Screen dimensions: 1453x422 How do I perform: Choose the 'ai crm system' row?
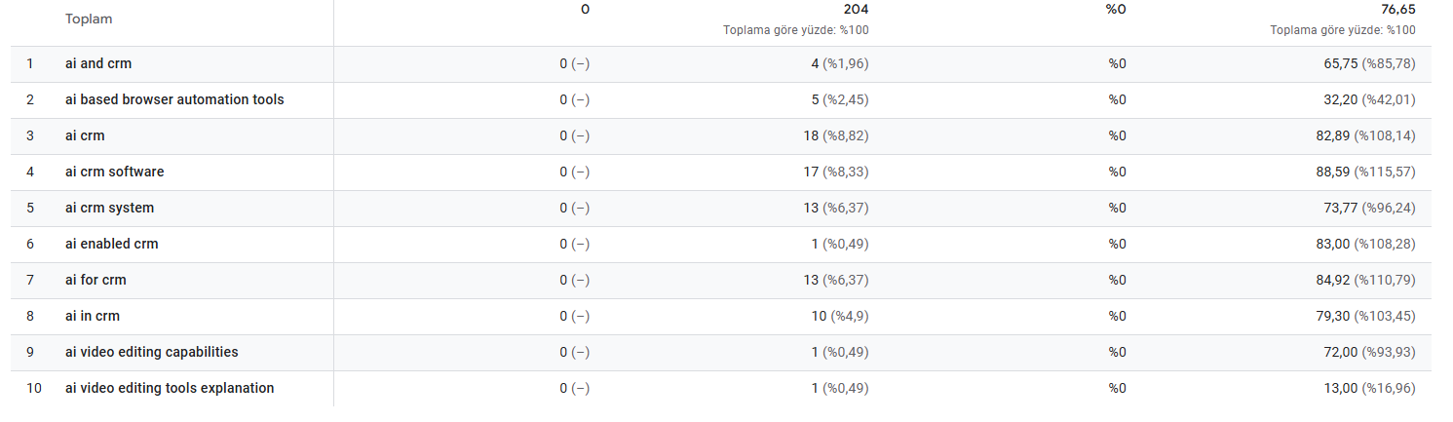click(721, 208)
